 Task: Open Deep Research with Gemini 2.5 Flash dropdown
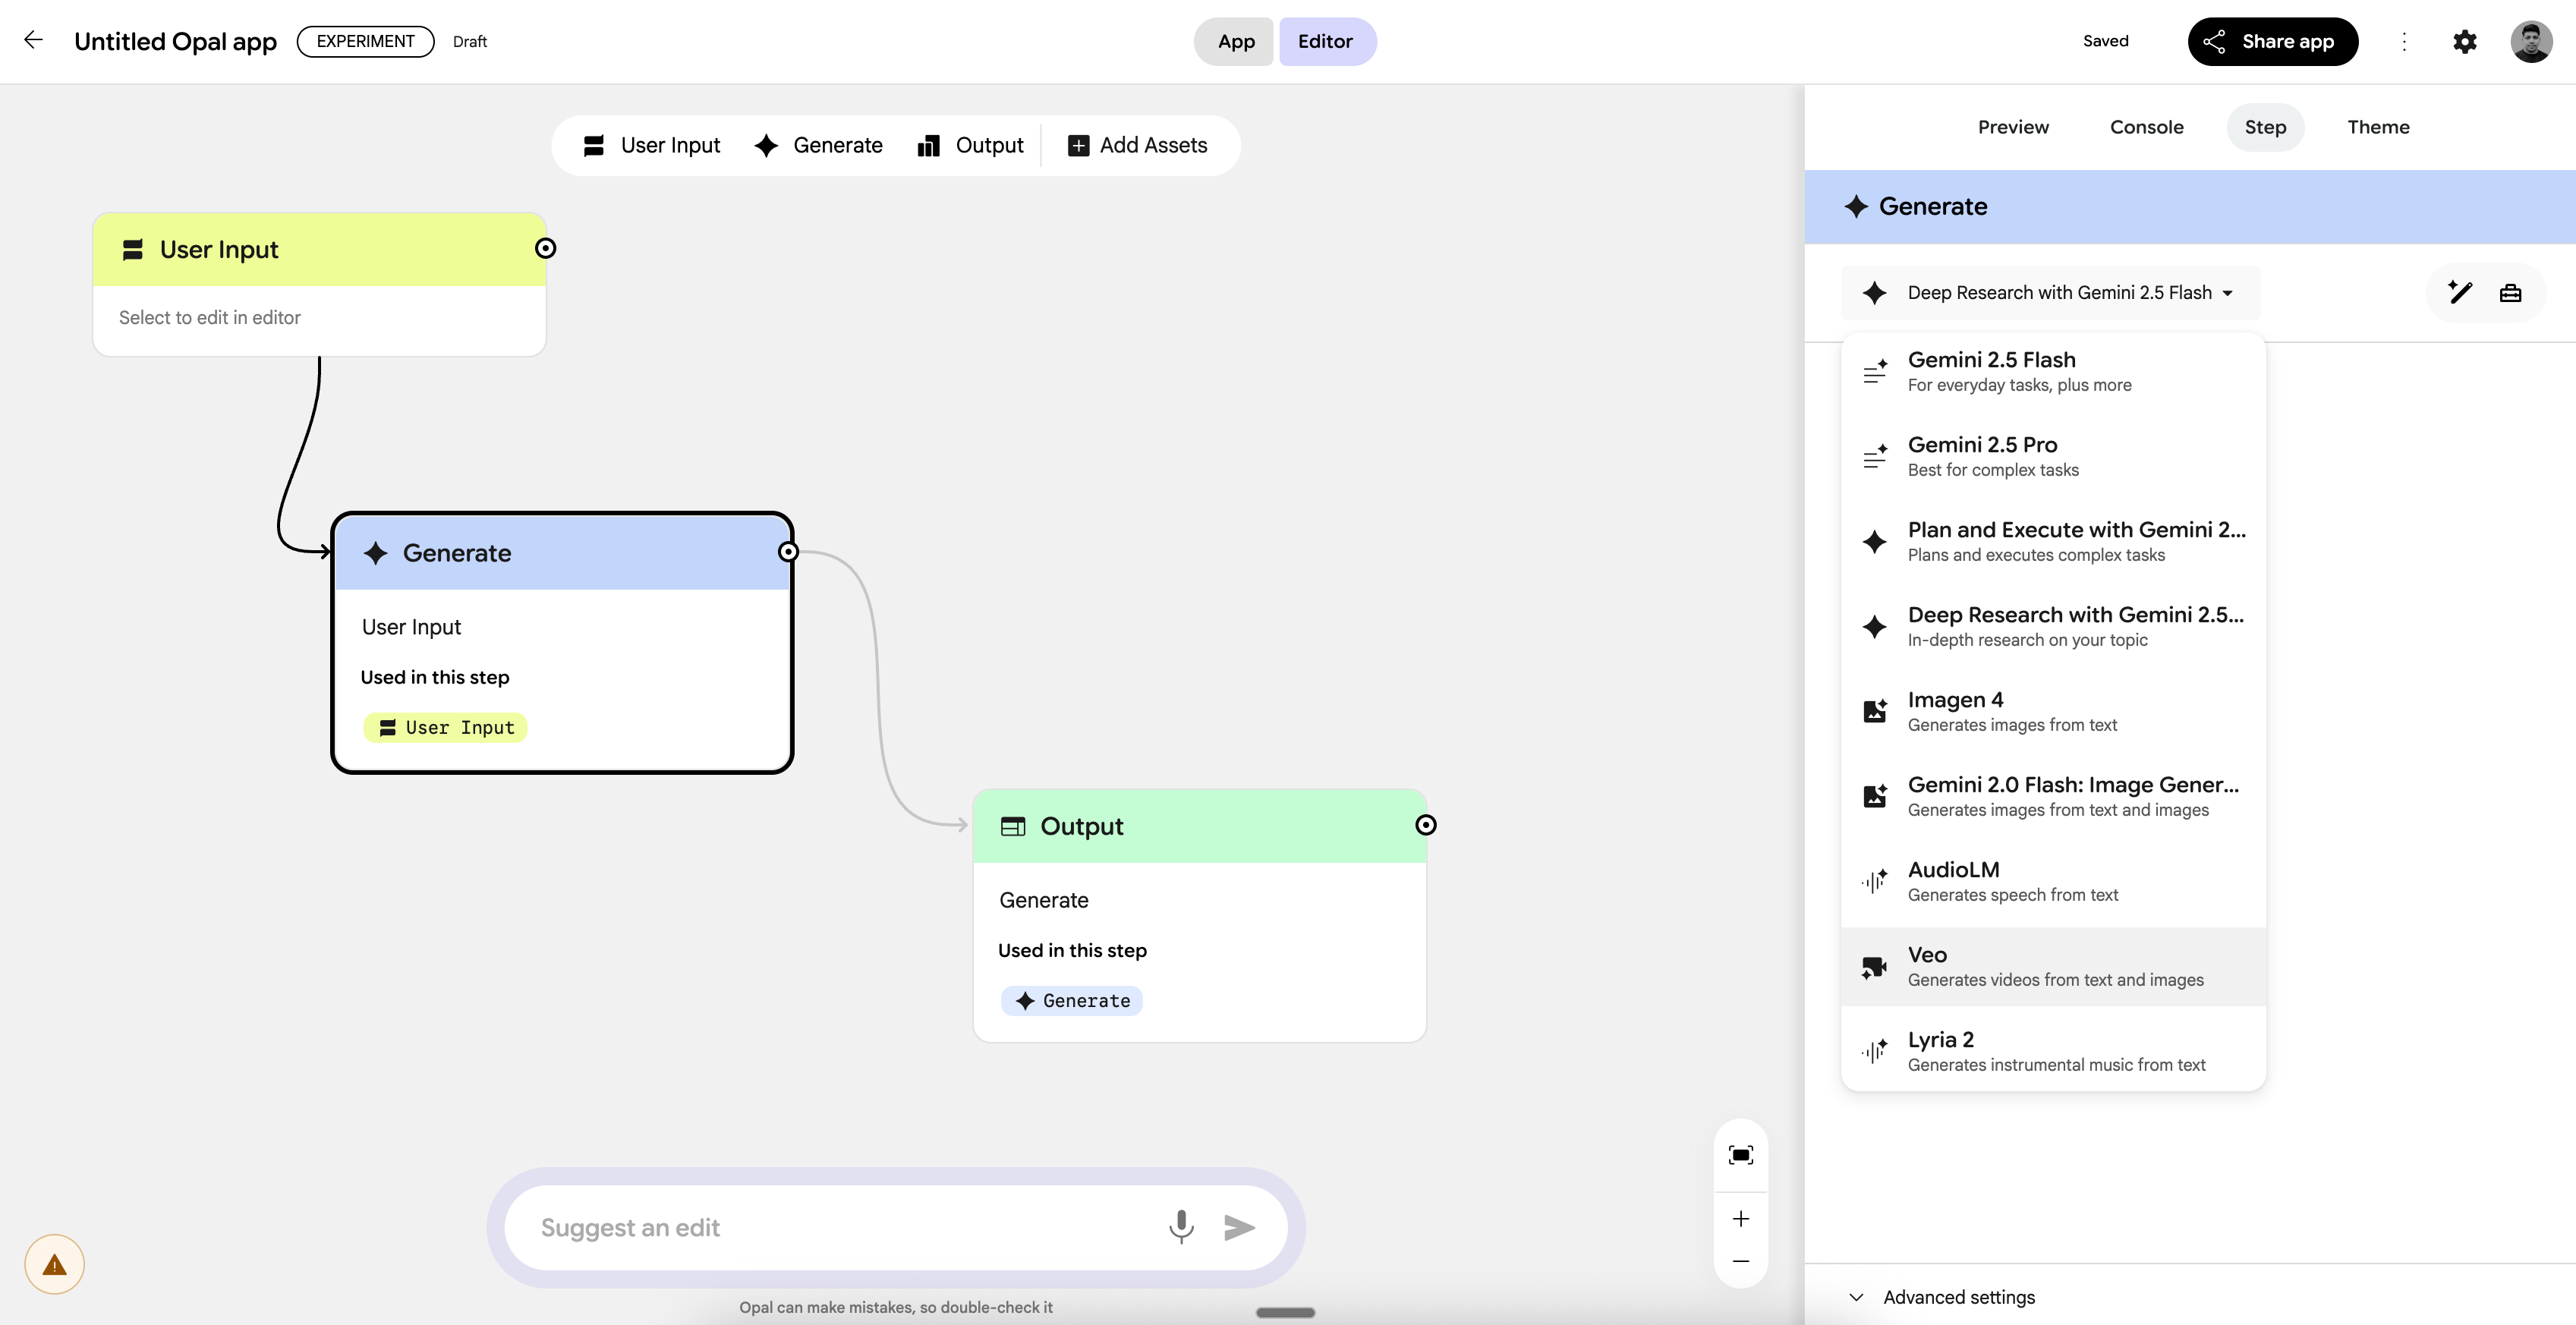pos(2050,292)
